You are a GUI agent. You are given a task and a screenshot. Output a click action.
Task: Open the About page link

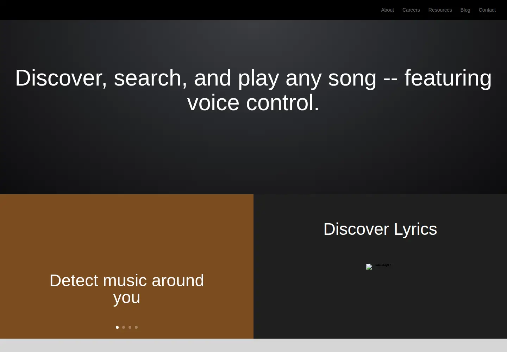coord(387,10)
